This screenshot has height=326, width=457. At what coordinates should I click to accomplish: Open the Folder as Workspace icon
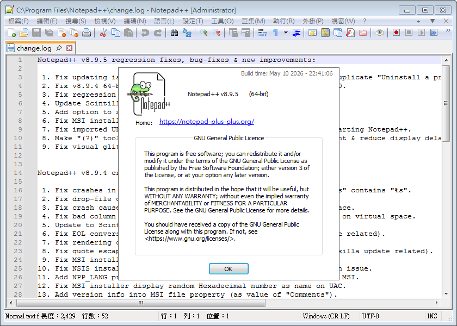point(362,33)
